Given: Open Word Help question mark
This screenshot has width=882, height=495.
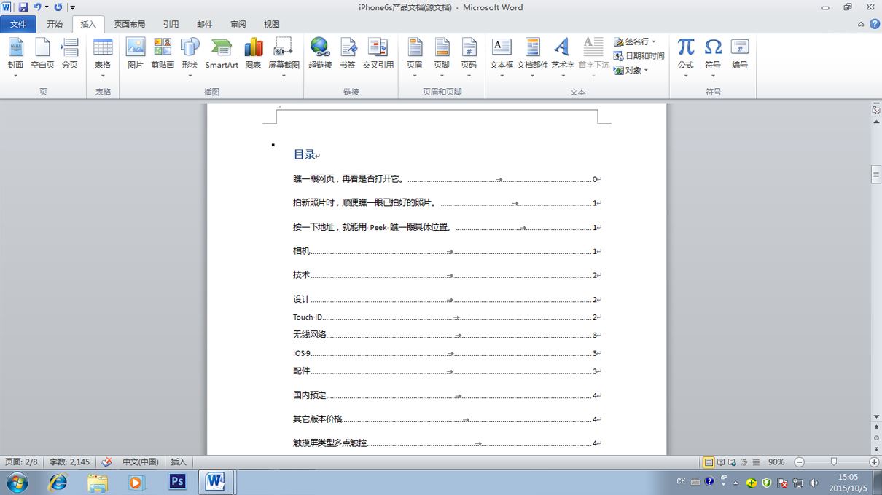Looking at the screenshot, I should (x=875, y=24).
